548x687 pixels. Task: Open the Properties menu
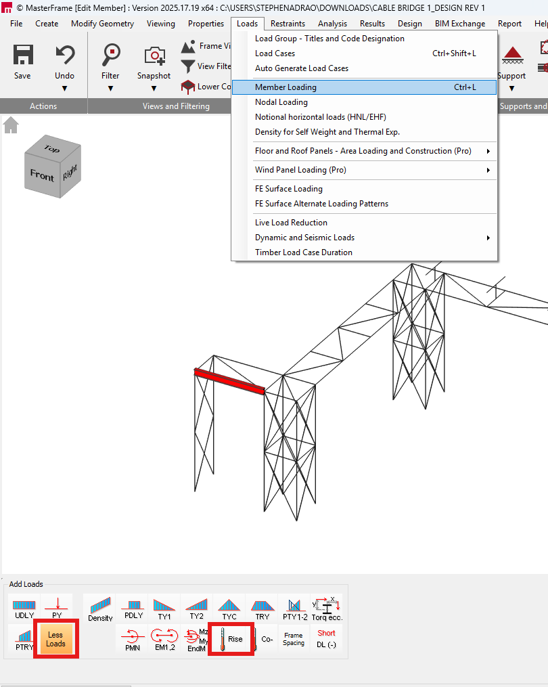(206, 24)
